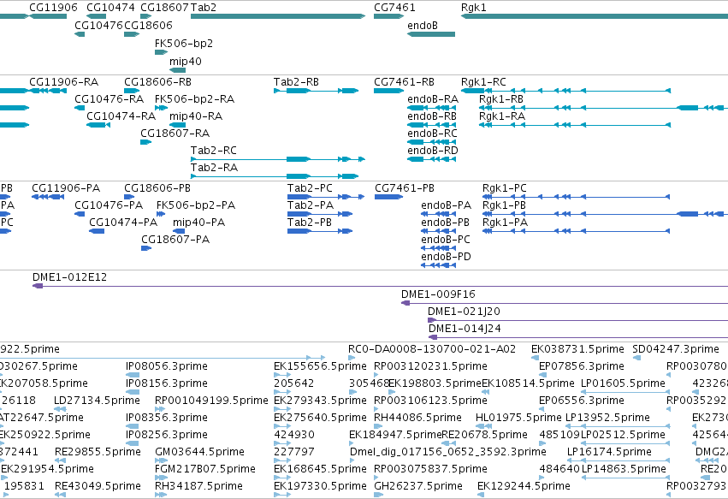Select protein mip40-PA label

coord(198,223)
